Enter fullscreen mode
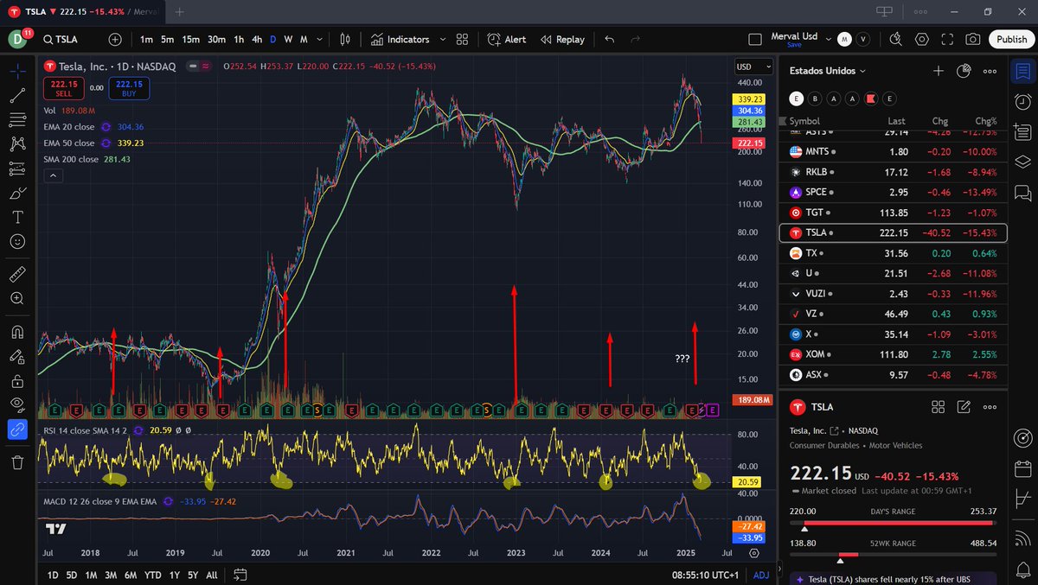Image resolution: width=1038 pixels, height=585 pixels. coord(947,39)
